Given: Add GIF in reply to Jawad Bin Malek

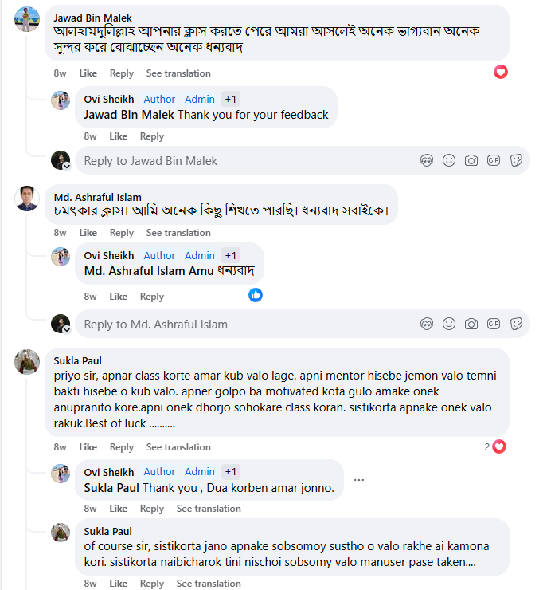Looking at the screenshot, I should (x=494, y=160).
